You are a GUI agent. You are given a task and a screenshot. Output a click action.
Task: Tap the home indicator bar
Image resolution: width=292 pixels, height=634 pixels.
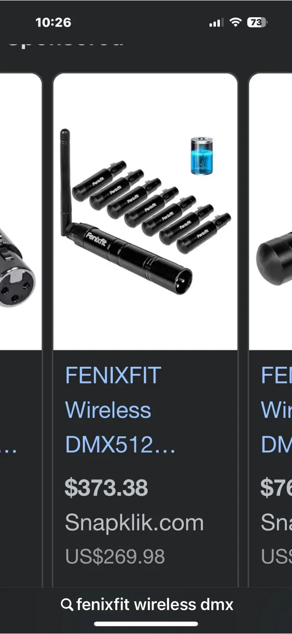click(146, 623)
